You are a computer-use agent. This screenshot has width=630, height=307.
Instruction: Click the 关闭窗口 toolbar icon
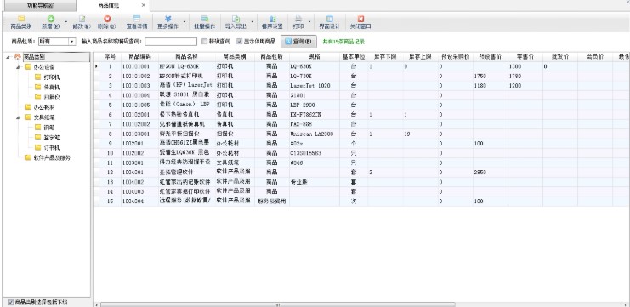(360, 19)
